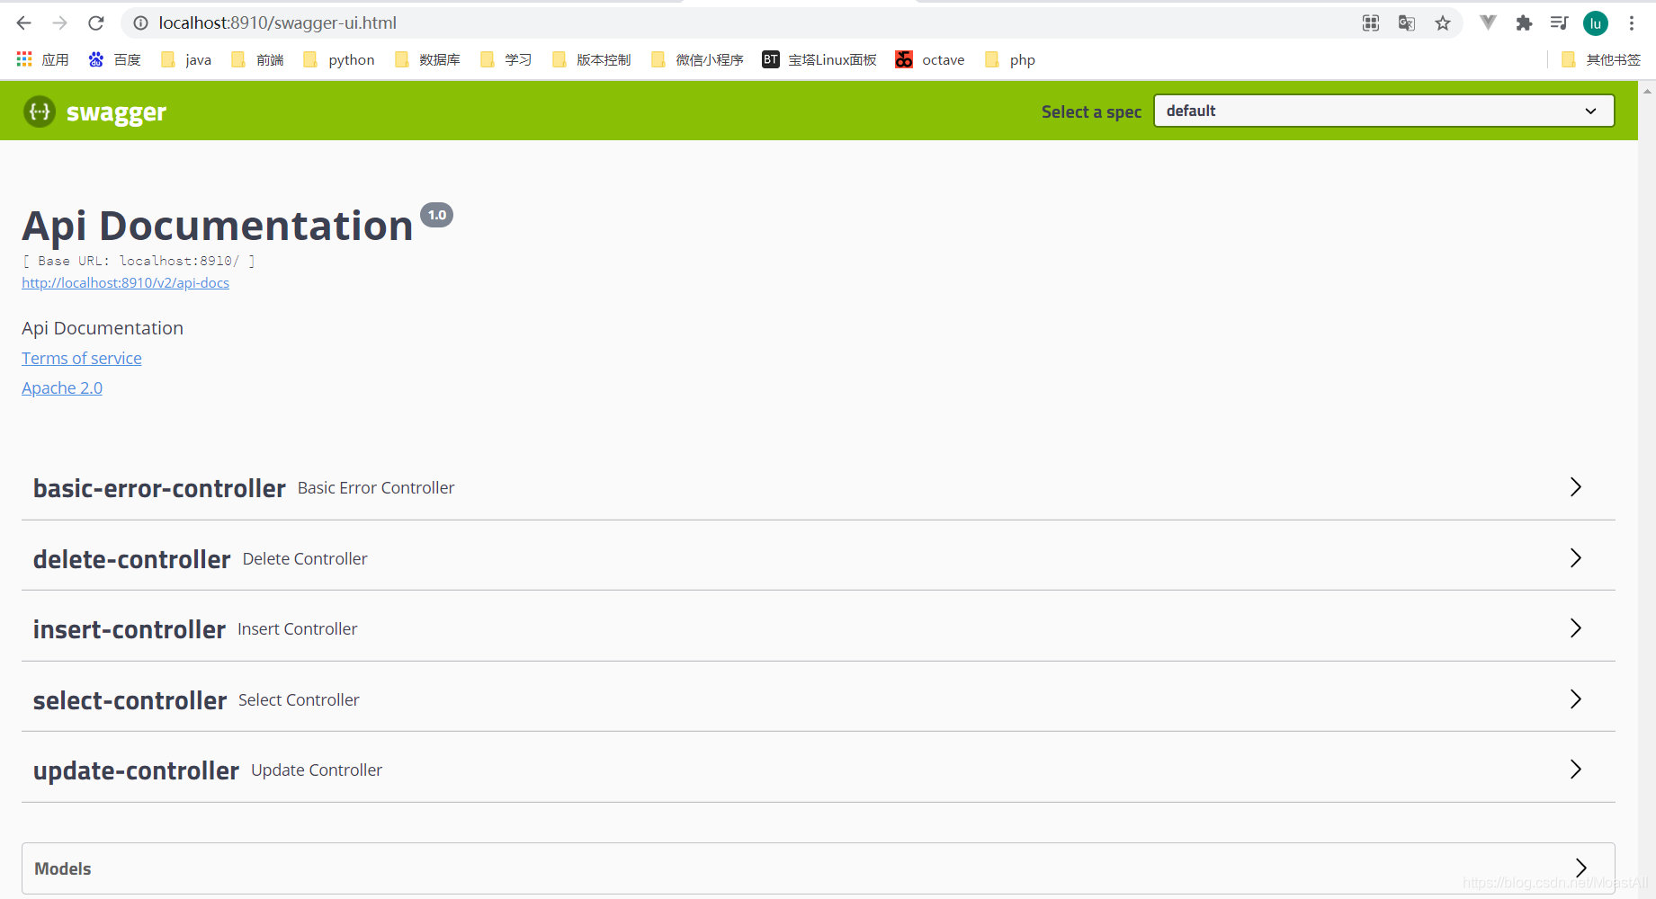Open the 微信小程序 bookmark folder
Screen dimensions: 1656x899
click(697, 60)
